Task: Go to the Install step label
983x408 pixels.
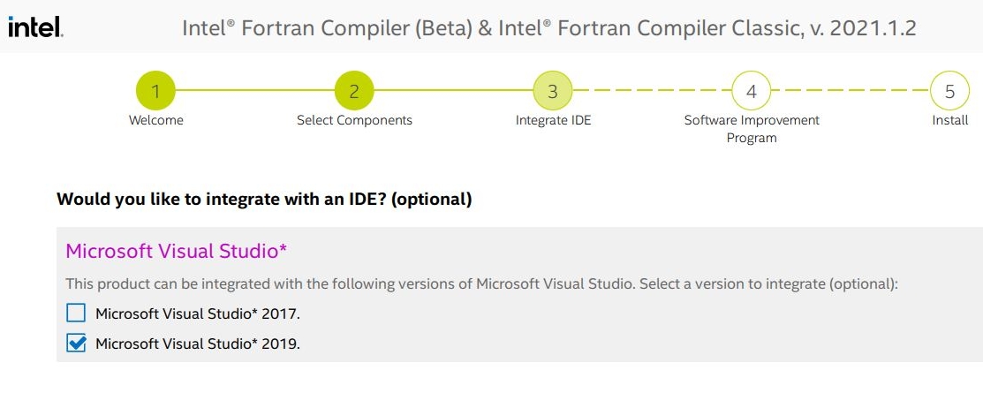Action: coord(950,120)
